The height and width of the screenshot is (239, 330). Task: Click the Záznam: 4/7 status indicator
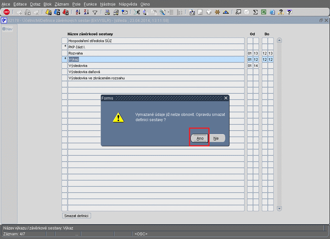pyautogui.click(x=14, y=234)
